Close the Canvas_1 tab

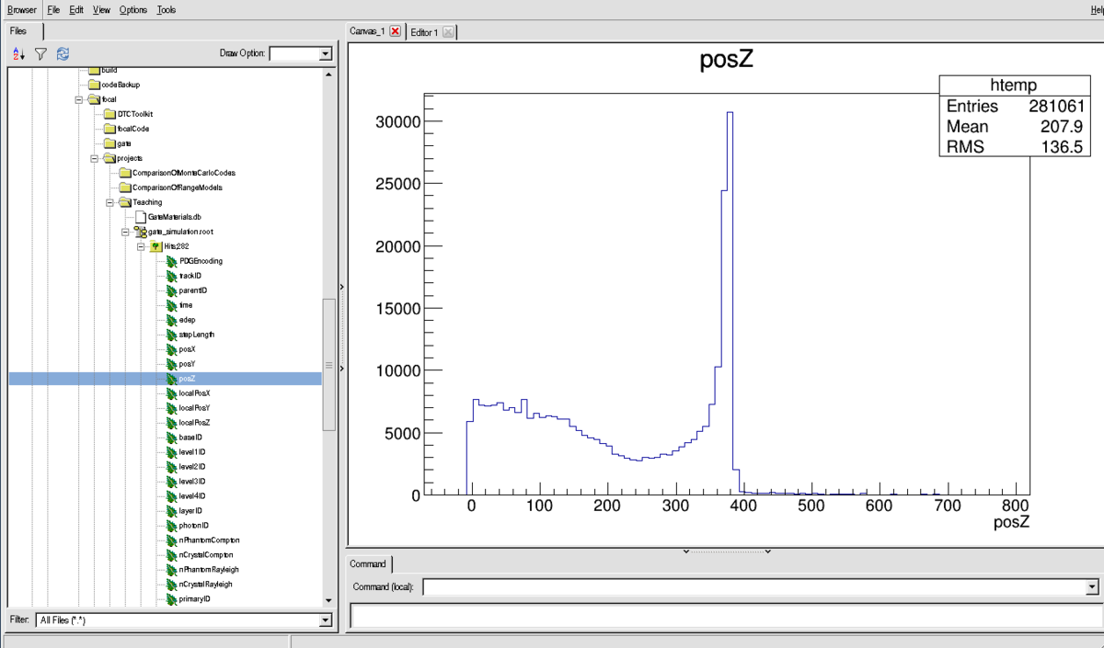396,31
